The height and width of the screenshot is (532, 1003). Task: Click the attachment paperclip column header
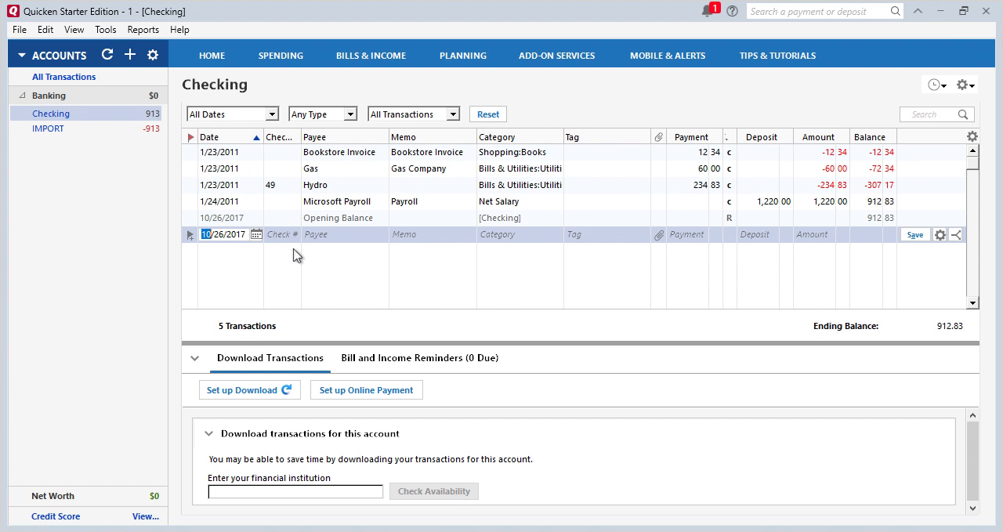tap(658, 137)
